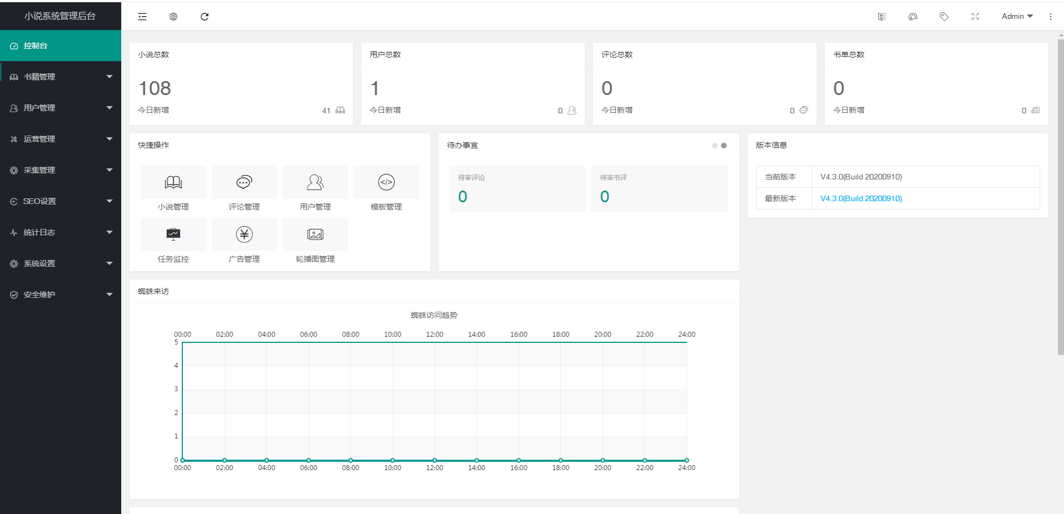Screen dimensions: 1064x514
Task: Select second 待办事宜 carousel dot
Action: (724, 146)
